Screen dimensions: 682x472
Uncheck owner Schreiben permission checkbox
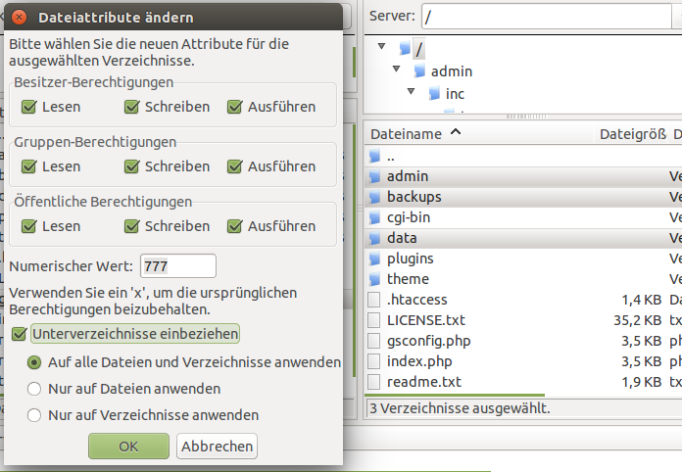(x=131, y=107)
